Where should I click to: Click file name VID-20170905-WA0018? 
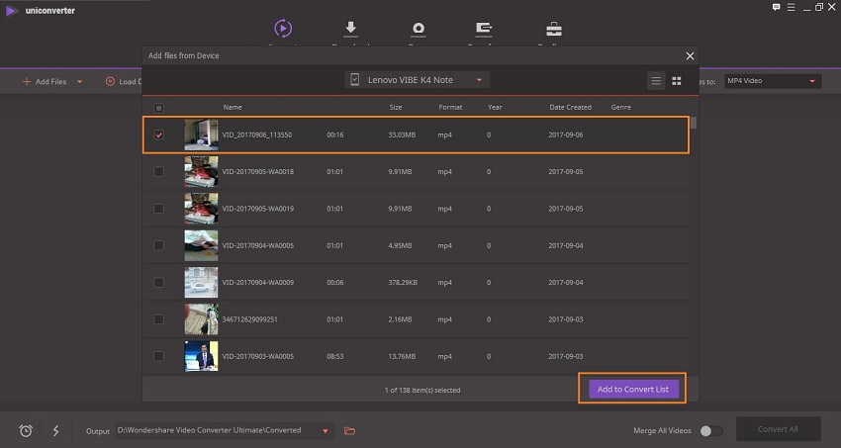tap(258, 171)
